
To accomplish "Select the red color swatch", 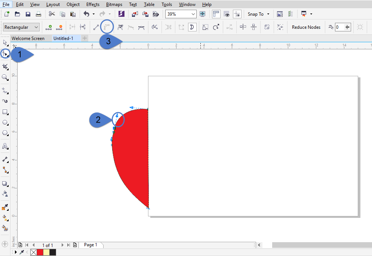I will click(x=40, y=252).
